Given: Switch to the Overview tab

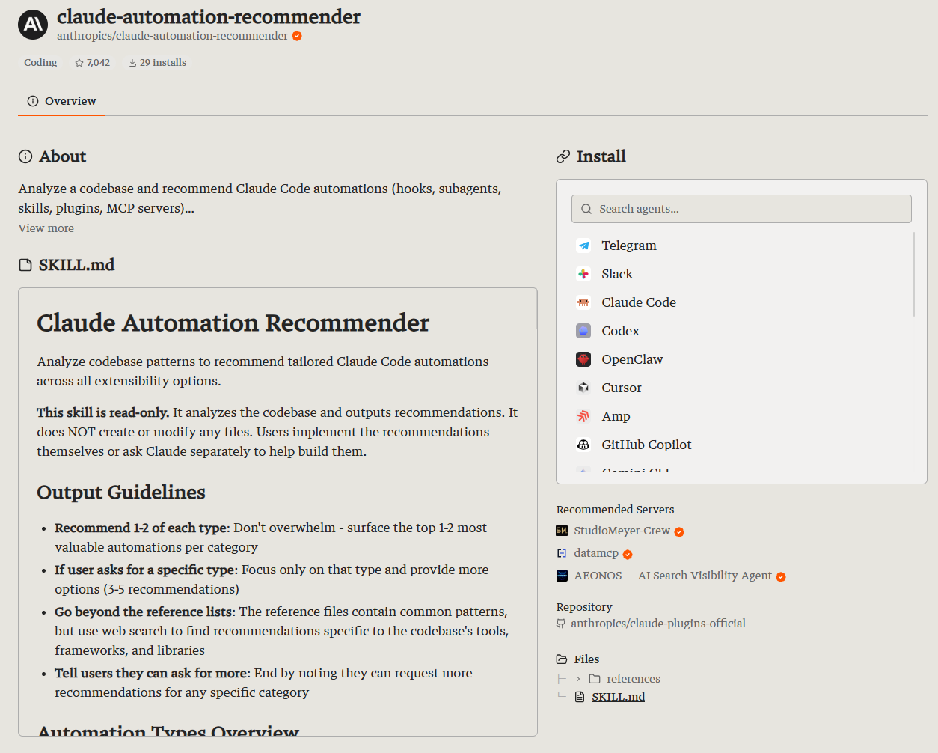Looking at the screenshot, I should pyautogui.click(x=61, y=101).
